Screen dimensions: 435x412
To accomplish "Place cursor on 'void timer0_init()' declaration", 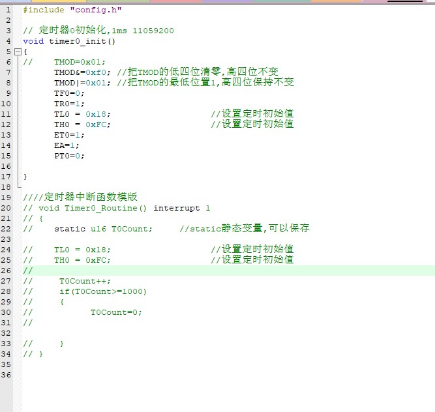I will (x=69, y=41).
